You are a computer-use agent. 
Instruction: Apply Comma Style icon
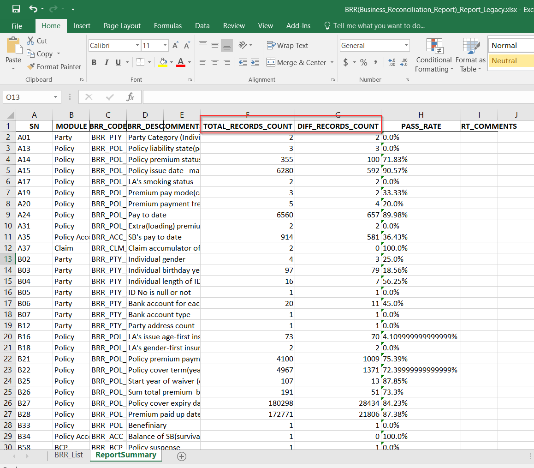point(376,62)
